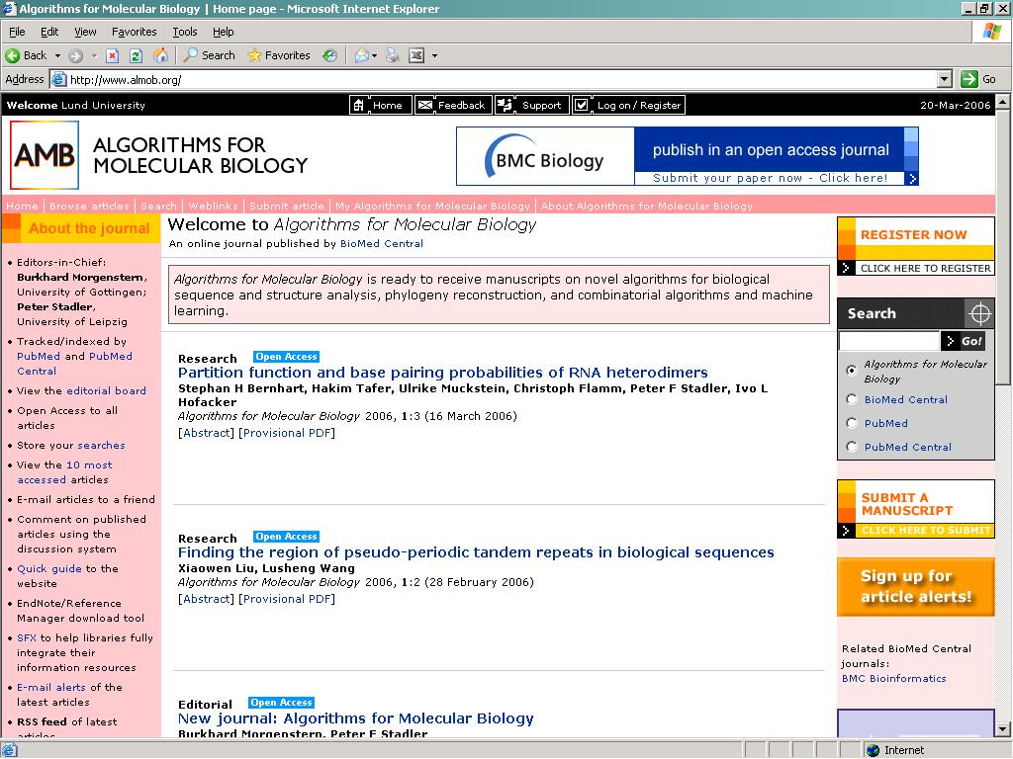
Task: Open the toolbar Search magnifier
Action: click(x=190, y=55)
